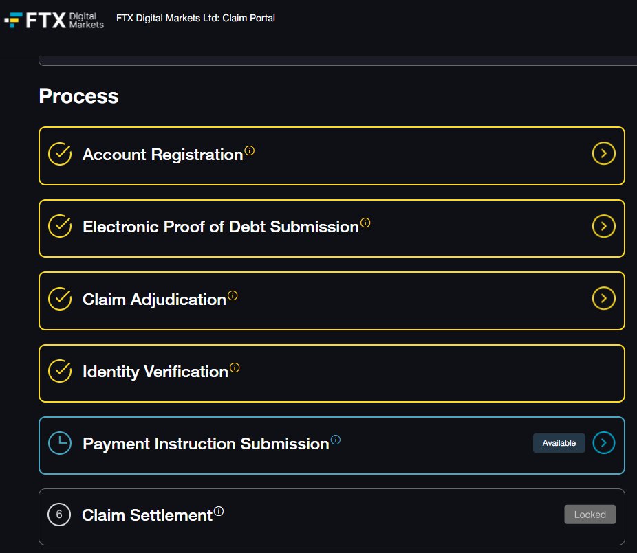Show info tooltip for Identity Verification
637x553 pixels.
tap(235, 368)
